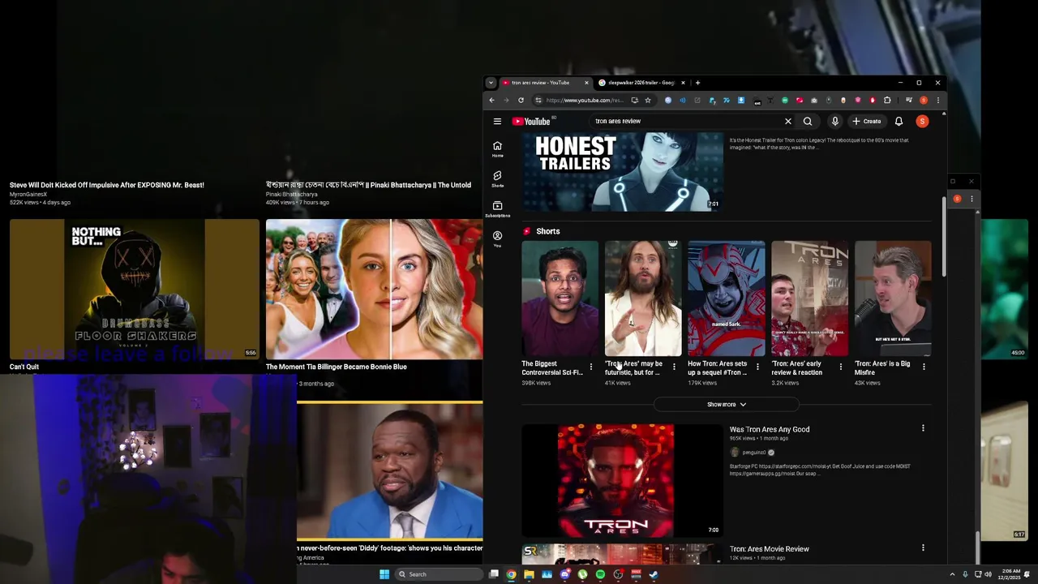Screen dimensions: 1038x584
Task: Go back in Chrome browser
Action: [491, 101]
